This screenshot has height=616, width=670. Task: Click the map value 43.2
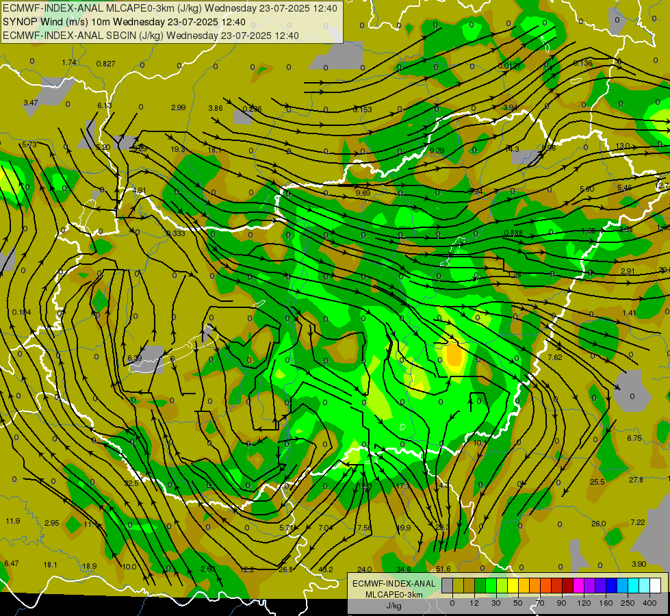[326, 569]
